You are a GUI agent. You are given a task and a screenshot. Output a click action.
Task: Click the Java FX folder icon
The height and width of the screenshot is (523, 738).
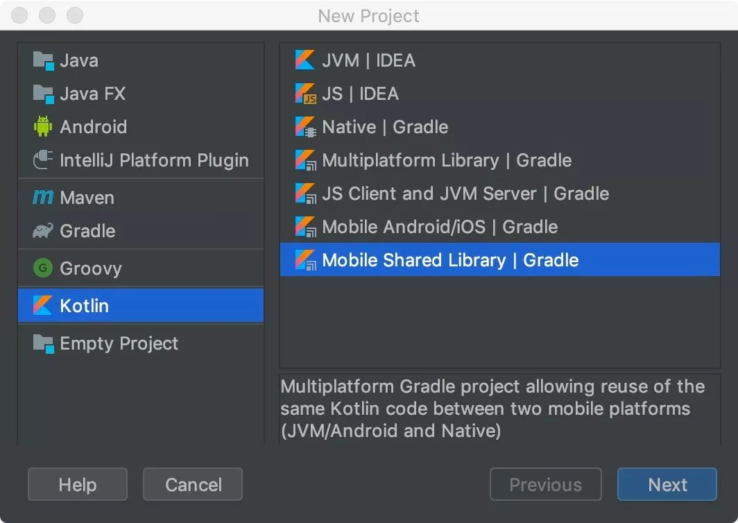[43, 94]
